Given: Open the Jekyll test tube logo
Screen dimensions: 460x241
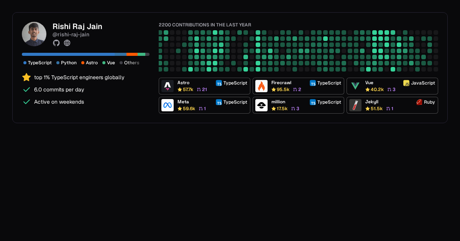Looking at the screenshot, I should (x=355, y=105).
